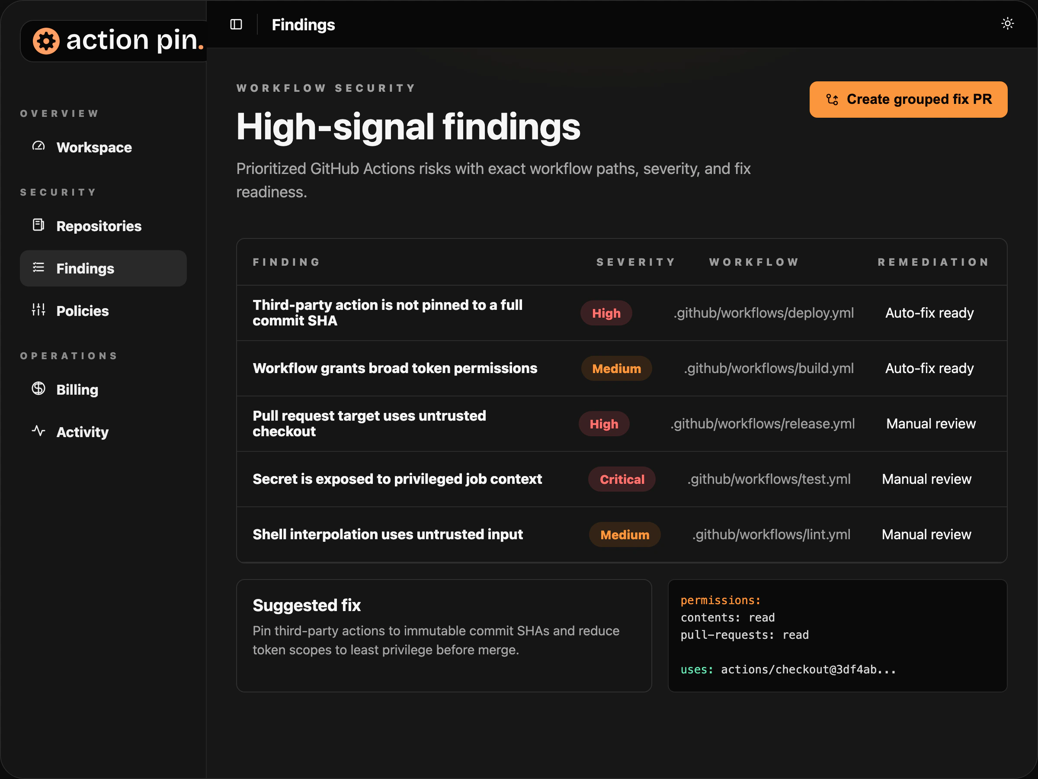Click .github/workflows/lint.yml path
The image size is (1038, 779).
click(x=771, y=535)
